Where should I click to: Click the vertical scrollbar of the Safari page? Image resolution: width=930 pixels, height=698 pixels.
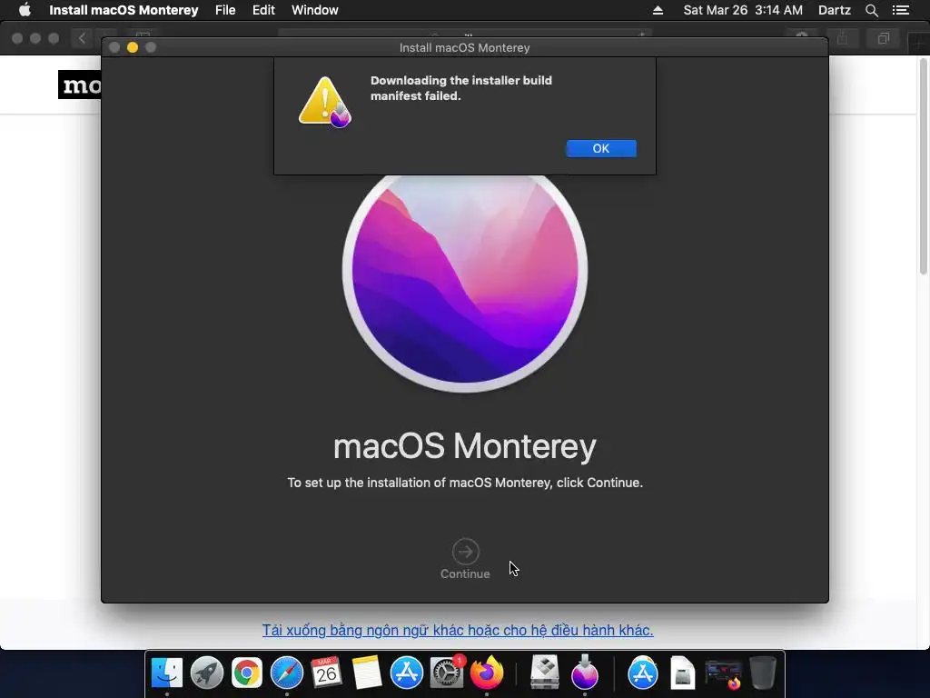pos(923,166)
